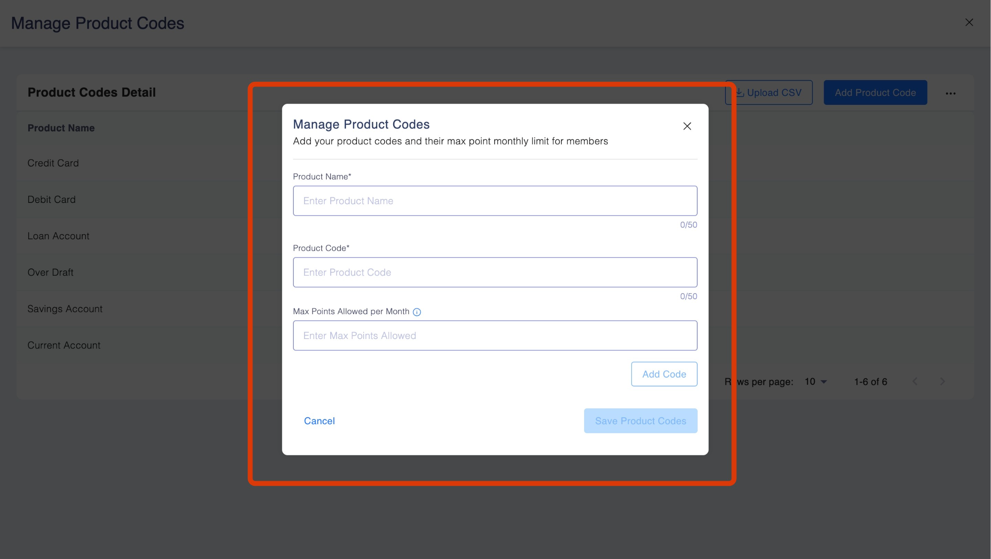This screenshot has width=991, height=559.
Task: Click the Product Name column header
Action: 61,128
